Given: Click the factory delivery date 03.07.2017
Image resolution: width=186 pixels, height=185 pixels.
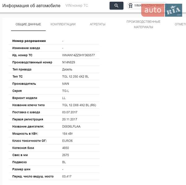Looking at the screenshot, I should pos(70,112).
